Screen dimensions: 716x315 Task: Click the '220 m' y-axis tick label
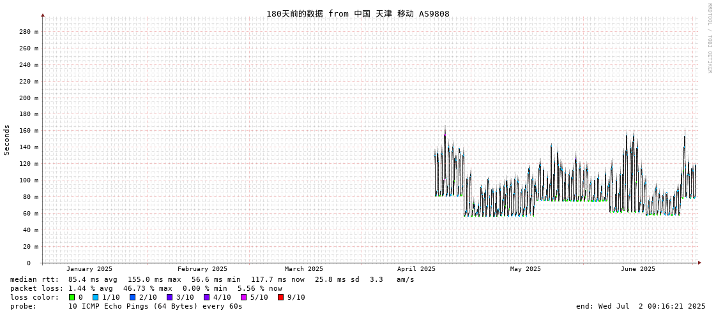(28, 81)
